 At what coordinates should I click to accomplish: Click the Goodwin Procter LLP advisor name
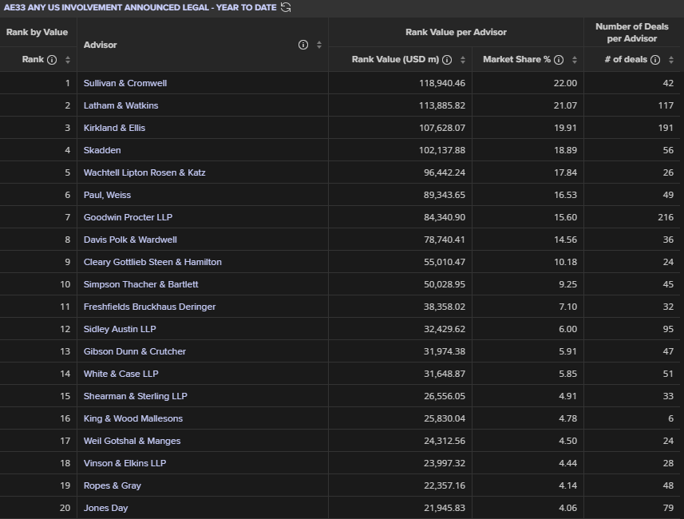(x=128, y=217)
